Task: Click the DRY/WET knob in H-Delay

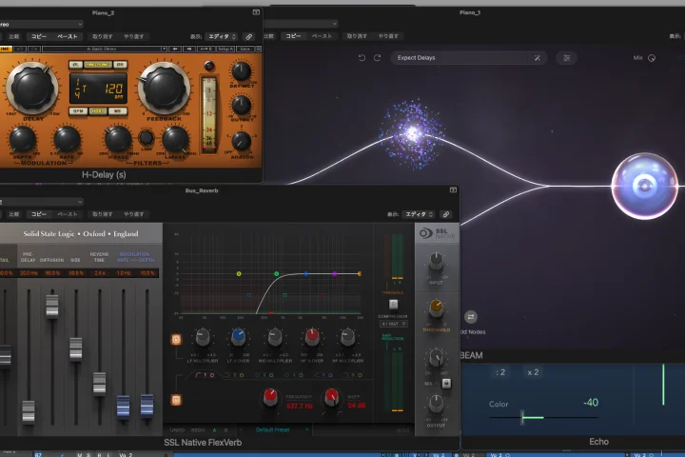Action: 241,70
